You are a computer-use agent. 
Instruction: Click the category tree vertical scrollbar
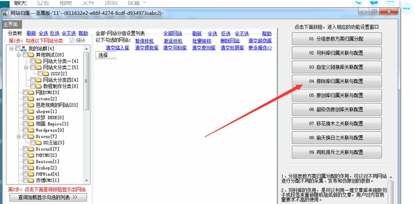click(86, 115)
